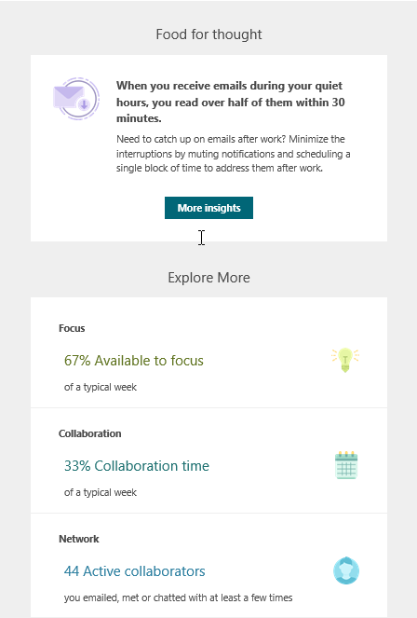Select the Network section heading
The height and width of the screenshot is (618, 417).
point(79,539)
